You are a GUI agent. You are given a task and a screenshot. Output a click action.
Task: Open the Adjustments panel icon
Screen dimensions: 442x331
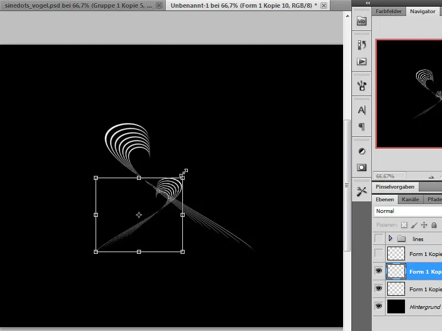(x=362, y=151)
